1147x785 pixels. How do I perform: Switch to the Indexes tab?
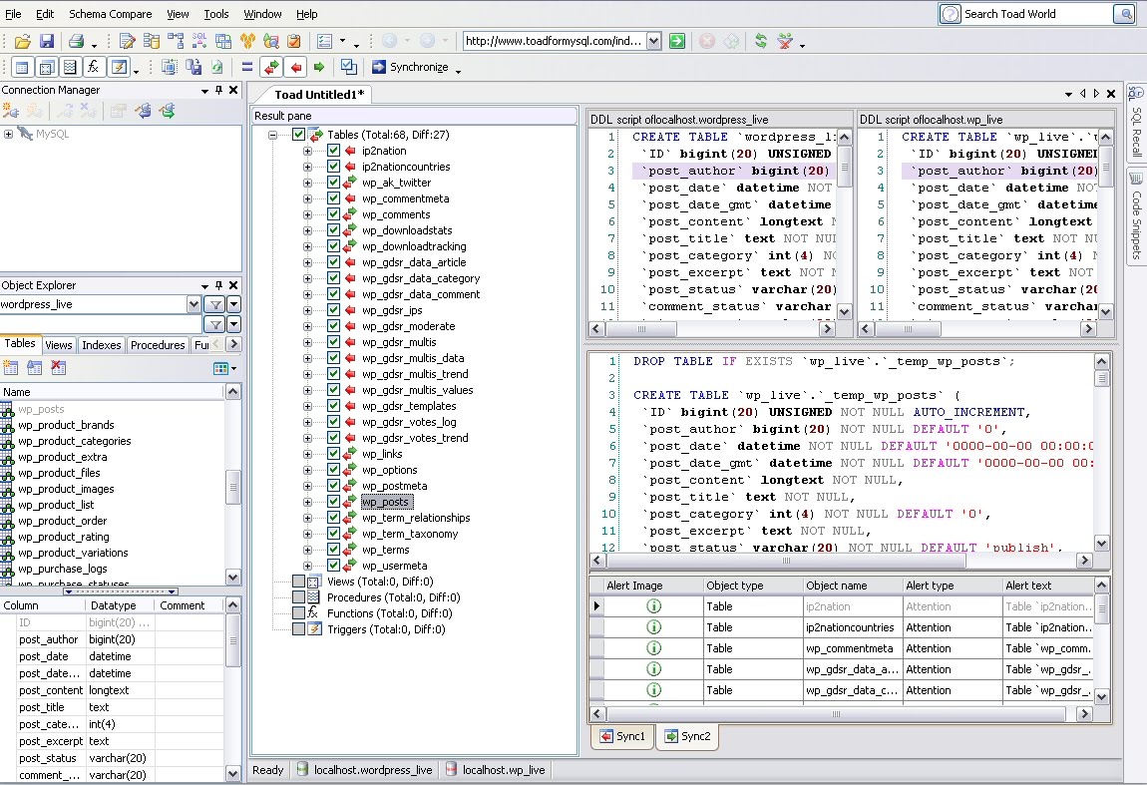[101, 344]
